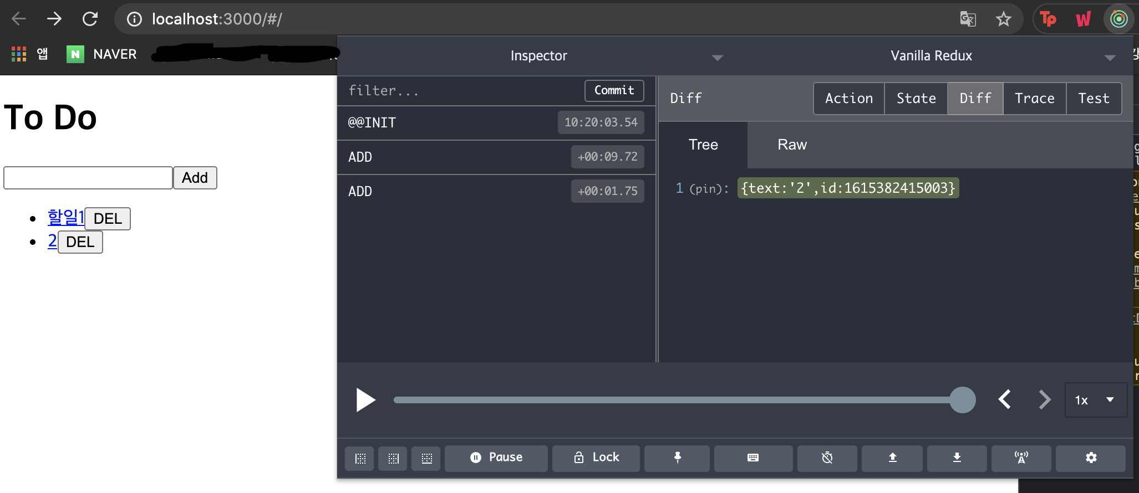Click the action timeline slider handle
This screenshot has height=493, width=1139.
(963, 400)
